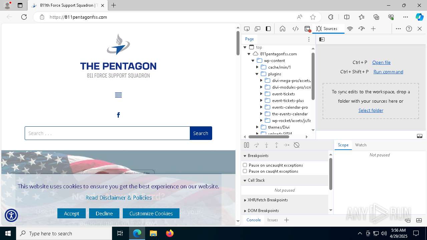This screenshot has width=427, height=240.
Task: Open the Facebook icon link on the page
Action: (118, 115)
